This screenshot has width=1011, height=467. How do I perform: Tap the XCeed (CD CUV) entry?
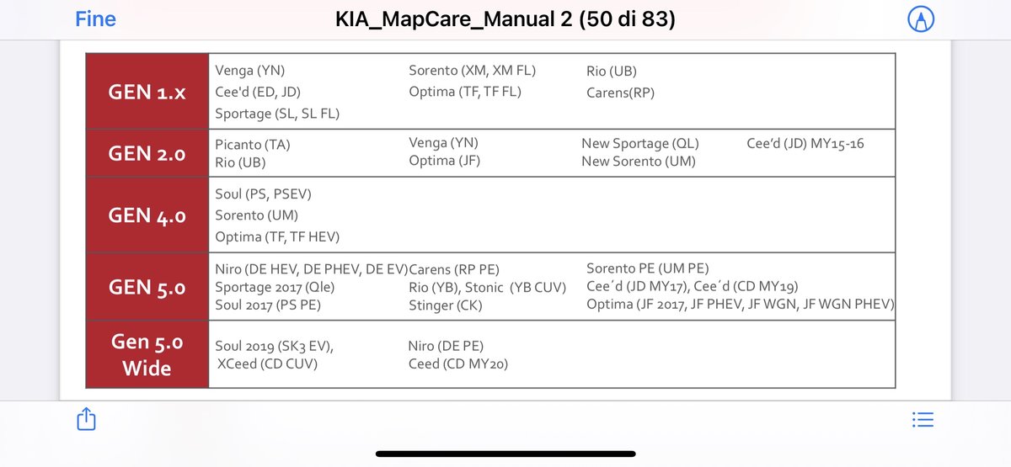[267, 364]
